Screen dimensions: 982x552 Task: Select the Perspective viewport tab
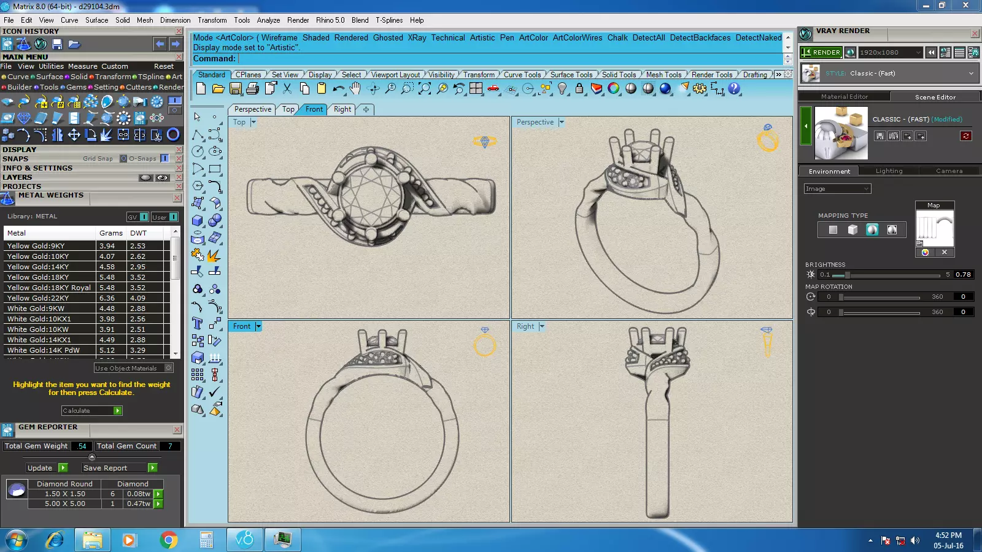252,109
